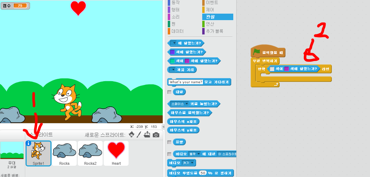This screenshot has width=370, height=177.
Task: Pick the white swatch in the script's if block
Action: coord(272,69)
